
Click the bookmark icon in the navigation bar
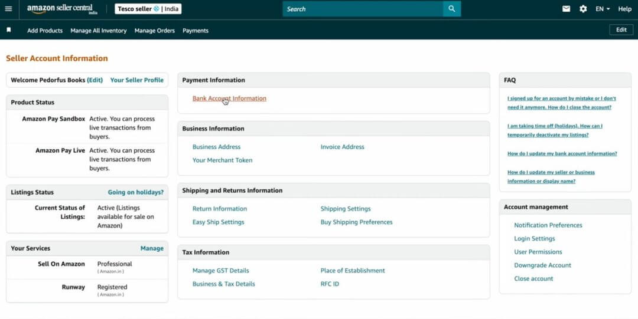[9, 30]
